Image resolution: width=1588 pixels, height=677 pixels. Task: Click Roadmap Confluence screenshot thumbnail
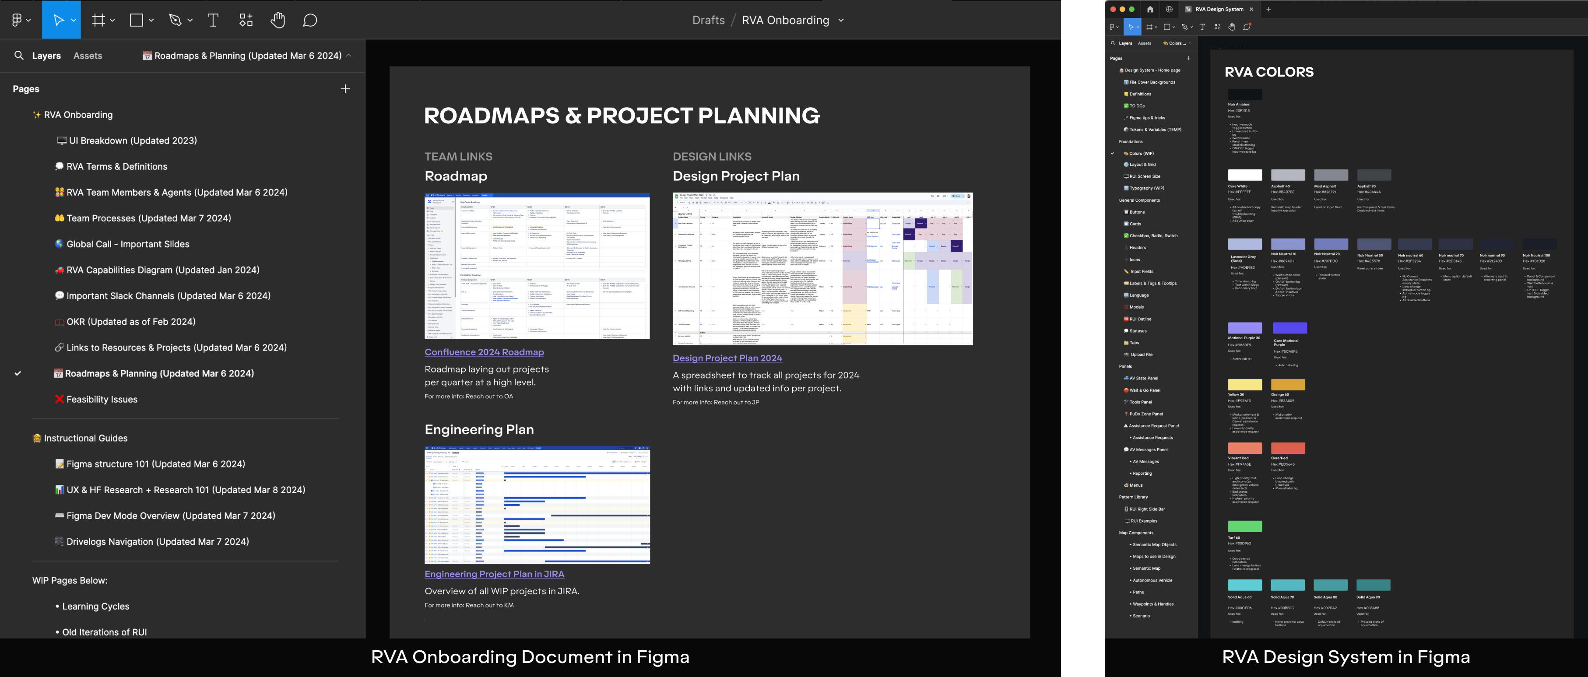pyautogui.click(x=537, y=267)
